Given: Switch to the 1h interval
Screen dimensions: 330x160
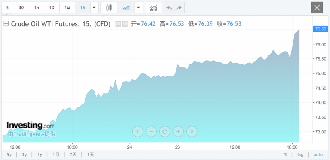Looking at the screenshot, I should point(37,8).
